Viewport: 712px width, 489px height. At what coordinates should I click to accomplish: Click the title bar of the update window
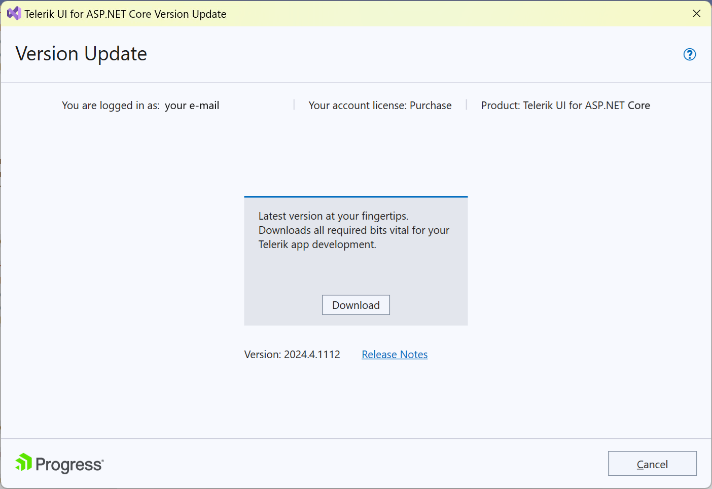[x=355, y=14]
